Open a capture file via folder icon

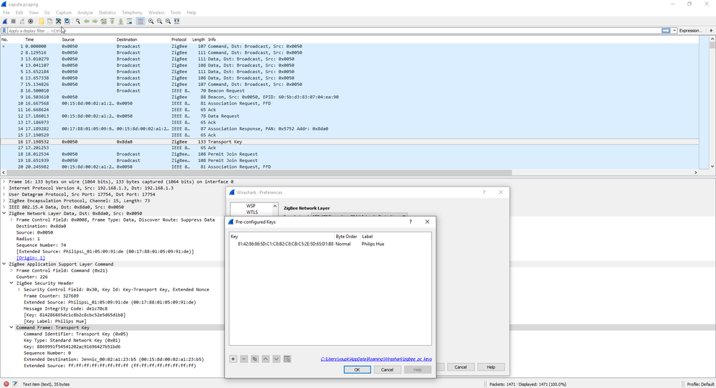pos(41,21)
